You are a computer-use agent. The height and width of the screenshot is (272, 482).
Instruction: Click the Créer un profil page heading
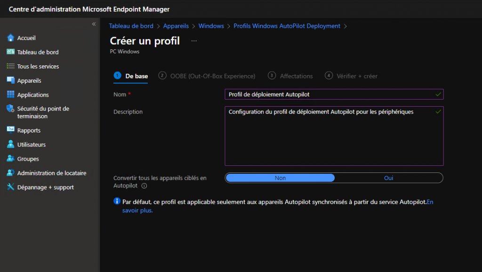click(x=145, y=41)
